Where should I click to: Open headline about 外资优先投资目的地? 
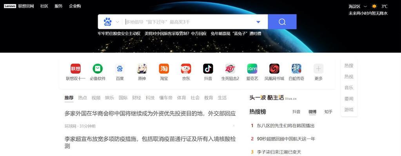150,114
